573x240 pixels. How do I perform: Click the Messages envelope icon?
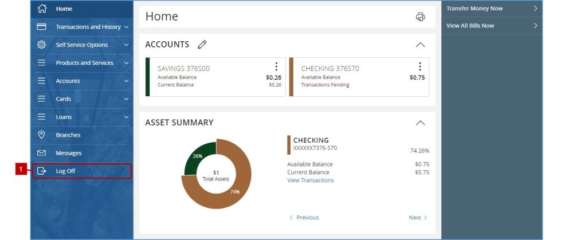point(42,153)
